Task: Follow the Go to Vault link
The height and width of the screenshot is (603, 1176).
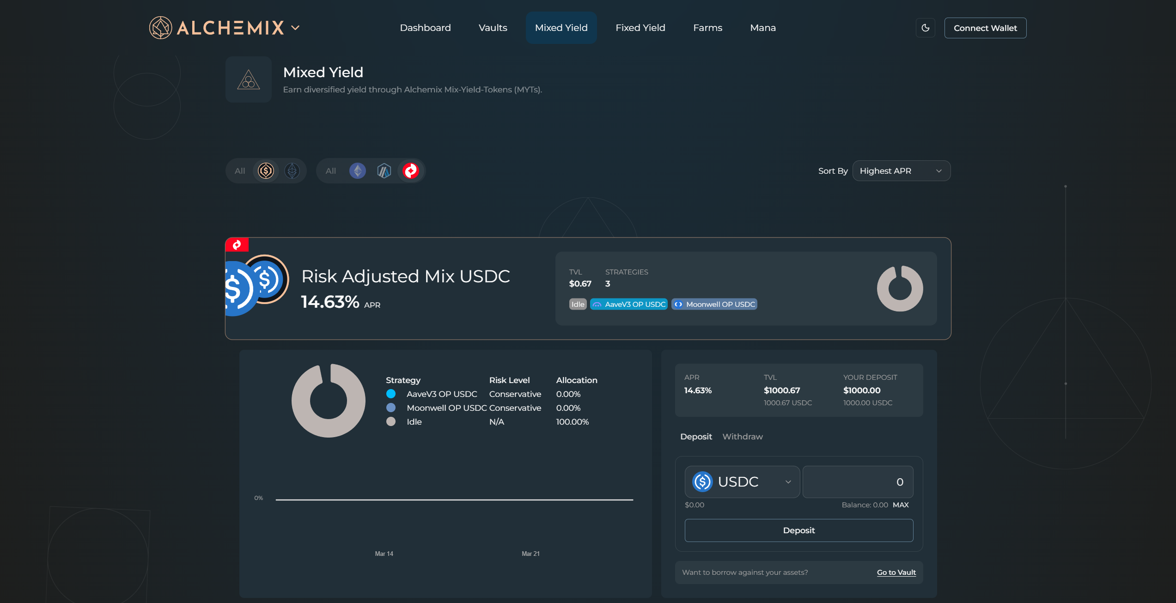Action: coord(896,573)
